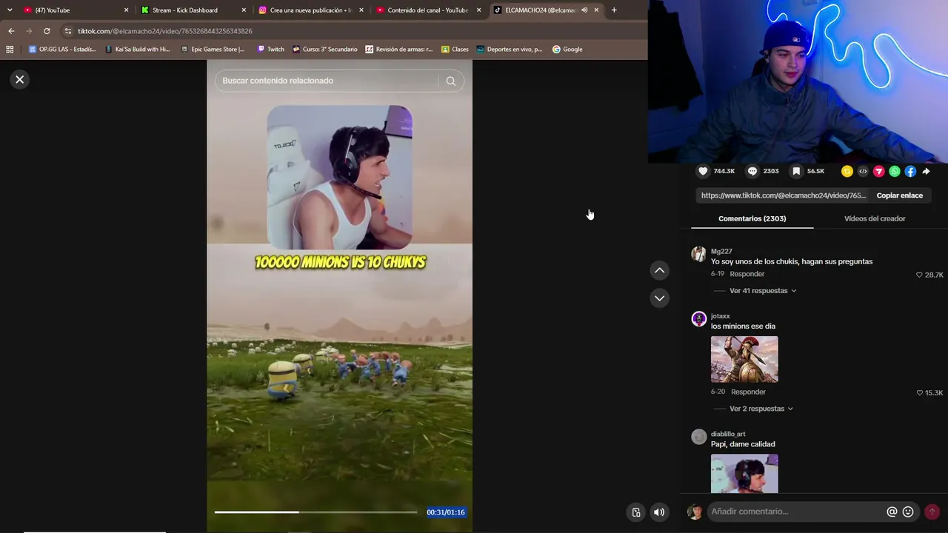948x533 pixels.
Task: Click the add comment input field
Action: (795, 512)
